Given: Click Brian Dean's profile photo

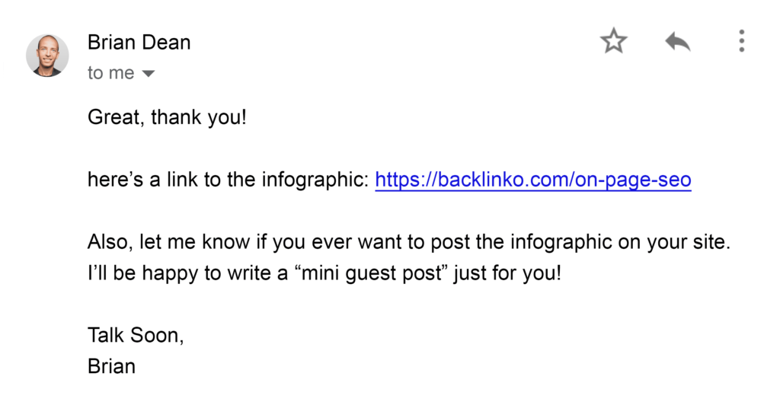Looking at the screenshot, I should 47,56.
